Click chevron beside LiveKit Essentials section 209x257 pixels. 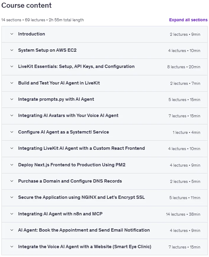click(x=12, y=66)
